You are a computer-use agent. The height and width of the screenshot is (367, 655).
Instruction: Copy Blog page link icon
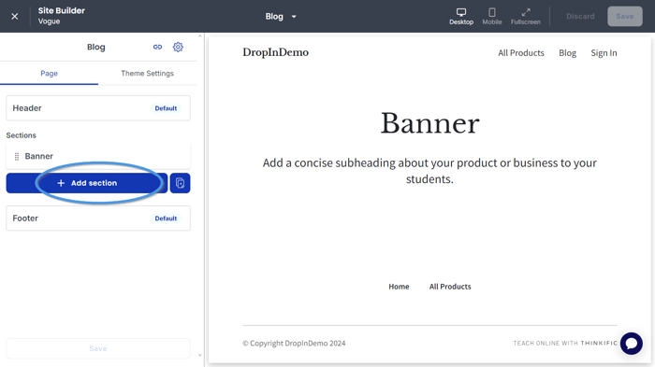click(x=157, y=47)
